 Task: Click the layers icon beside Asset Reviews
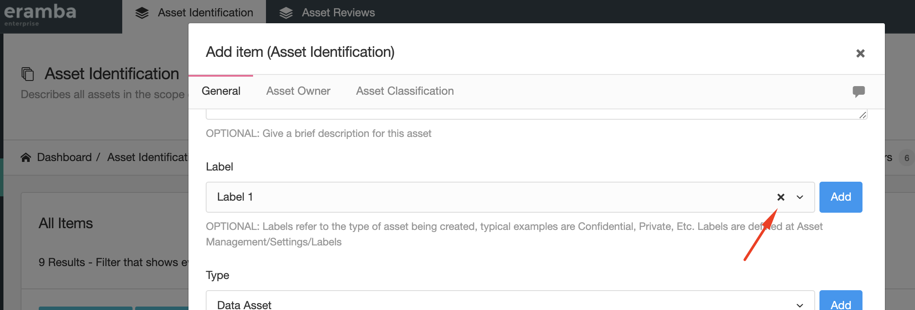click(286, 13)
